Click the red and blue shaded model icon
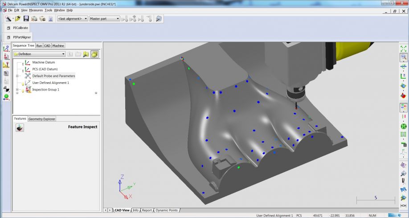This screenshot has width=409, height=218. tap(403, 95)
